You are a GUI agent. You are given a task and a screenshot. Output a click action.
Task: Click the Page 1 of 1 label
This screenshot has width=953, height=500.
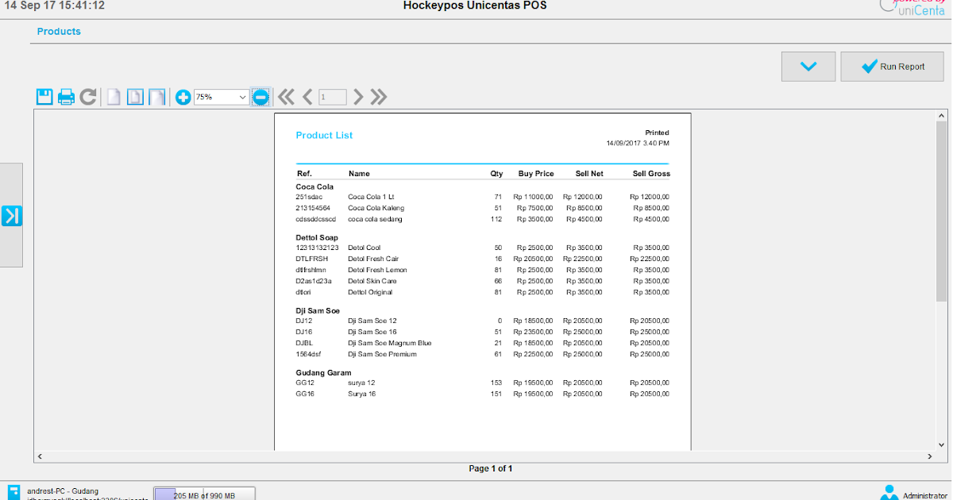[491, 468]
